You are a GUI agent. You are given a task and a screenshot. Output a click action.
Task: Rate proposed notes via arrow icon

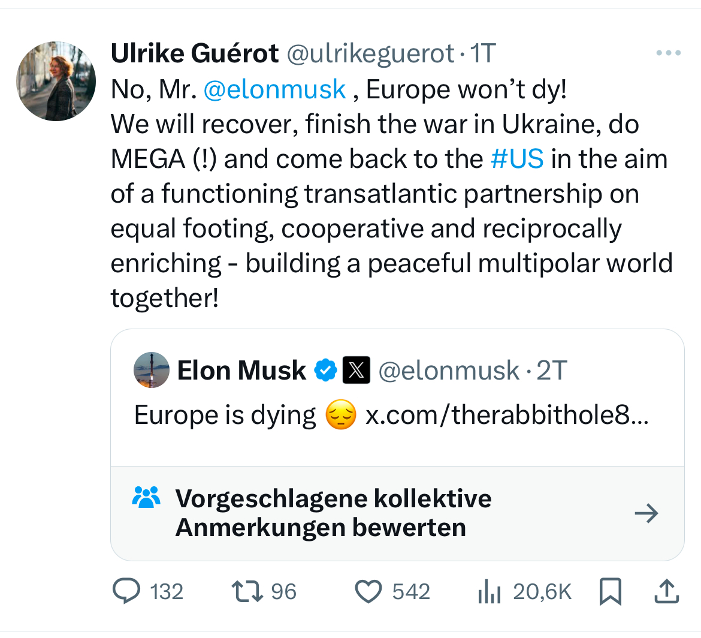[x=646, y=513]
